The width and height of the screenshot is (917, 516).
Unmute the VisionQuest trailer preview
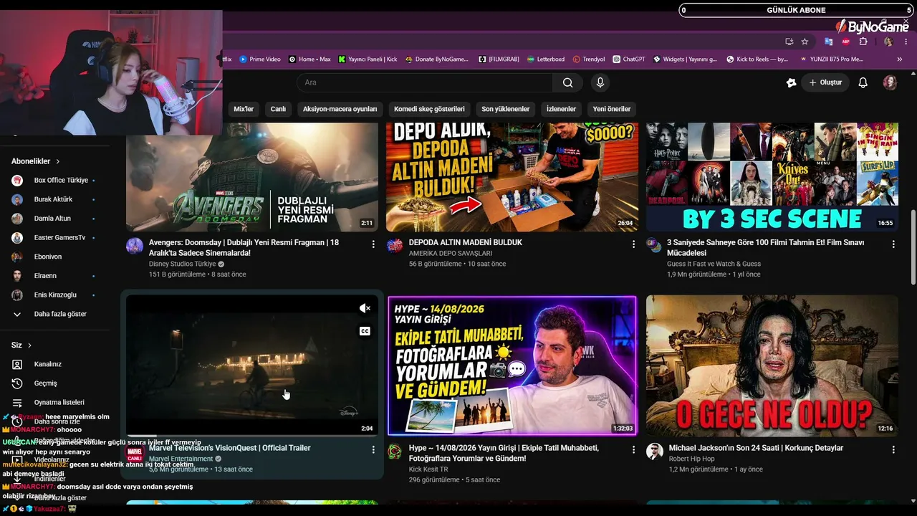[x=365, y=308]
